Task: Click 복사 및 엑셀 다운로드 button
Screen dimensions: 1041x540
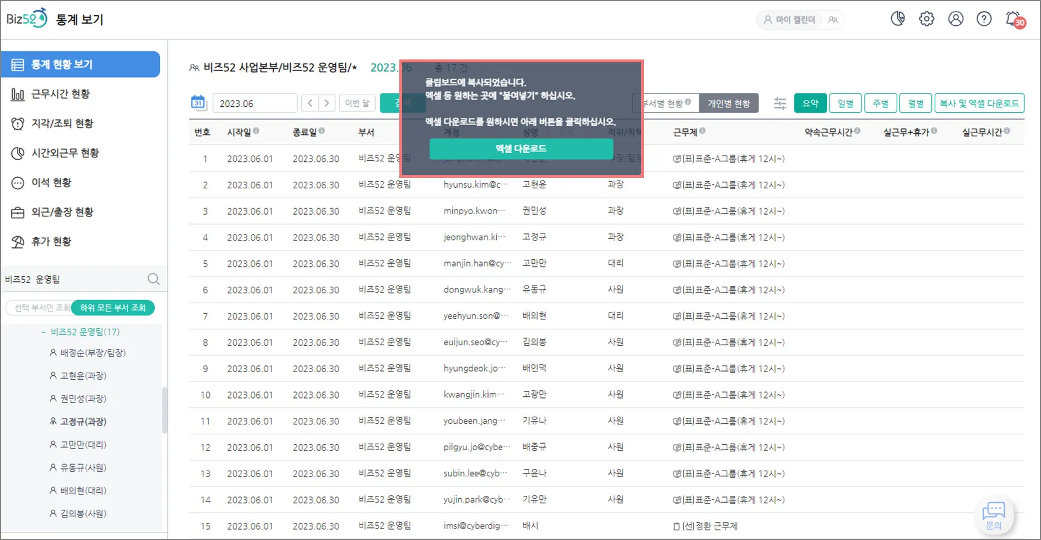Action: point(979,103)
